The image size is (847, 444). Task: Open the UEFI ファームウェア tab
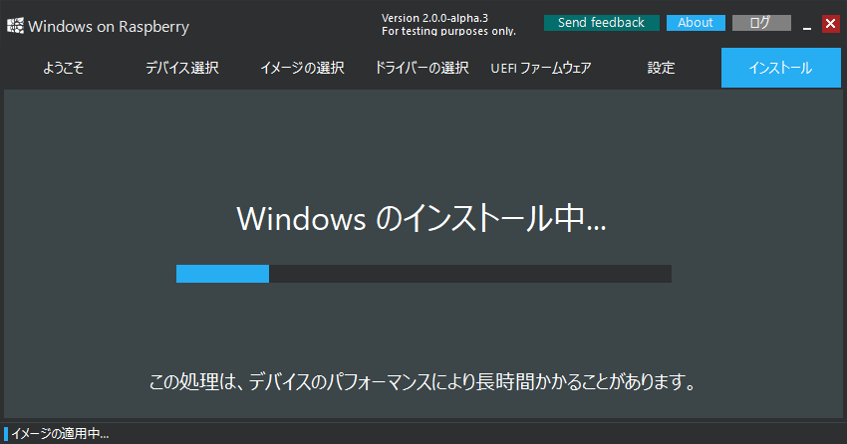[x=541, y=68]
